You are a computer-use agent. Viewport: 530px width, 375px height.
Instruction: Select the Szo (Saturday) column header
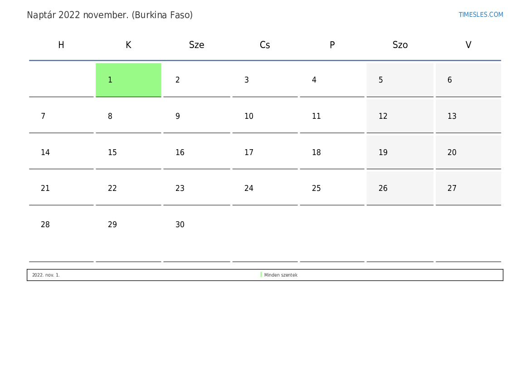pyautogui.click(x=400, y=45)
